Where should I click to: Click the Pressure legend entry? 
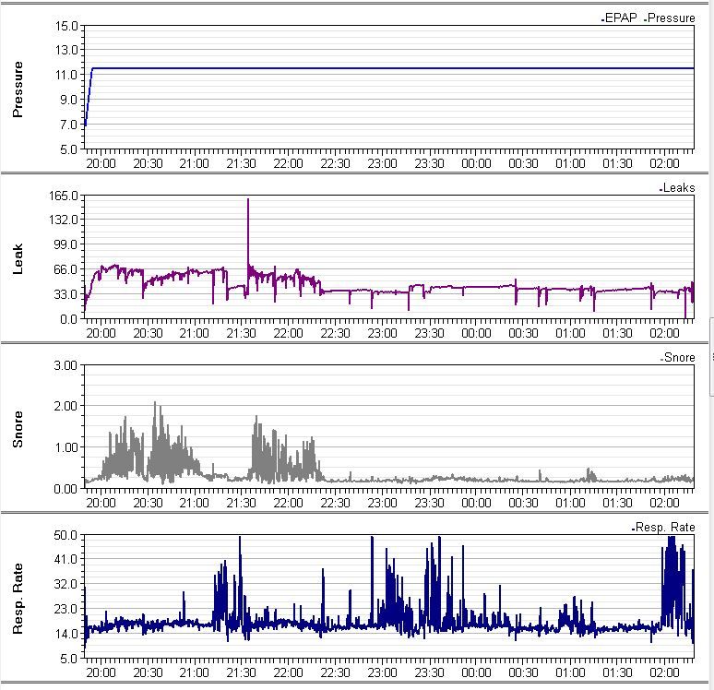click(x=672, y=18)
